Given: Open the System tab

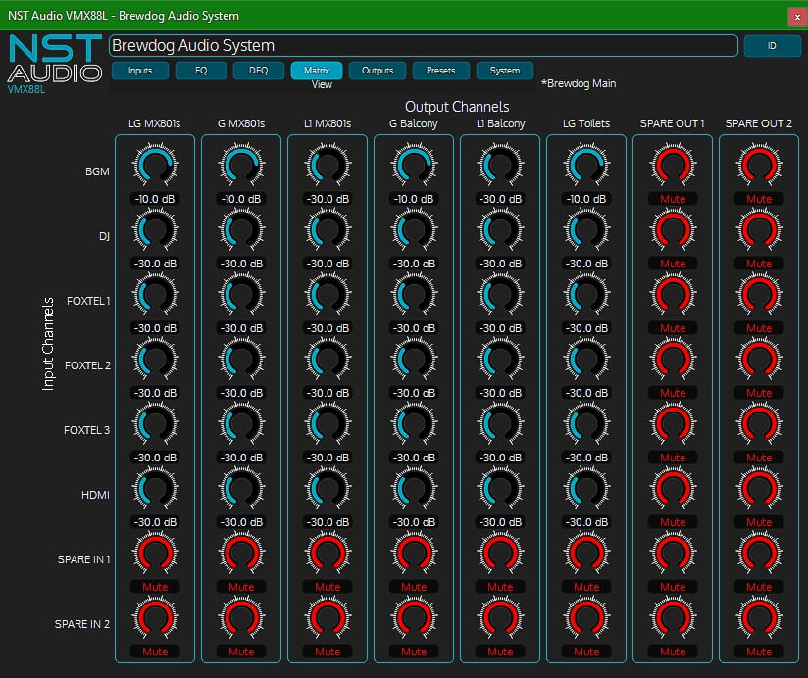Looking at the screenshot, I should 505,71.
